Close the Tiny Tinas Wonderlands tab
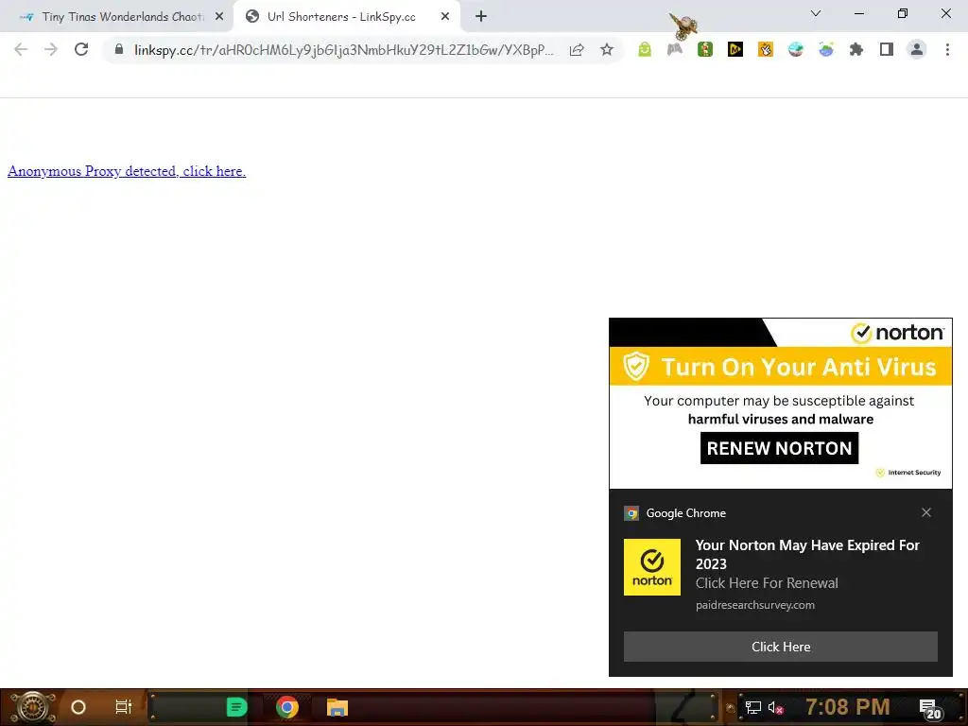Image resolution: width=968 pixels, height=726 pixels. (219, 17)
